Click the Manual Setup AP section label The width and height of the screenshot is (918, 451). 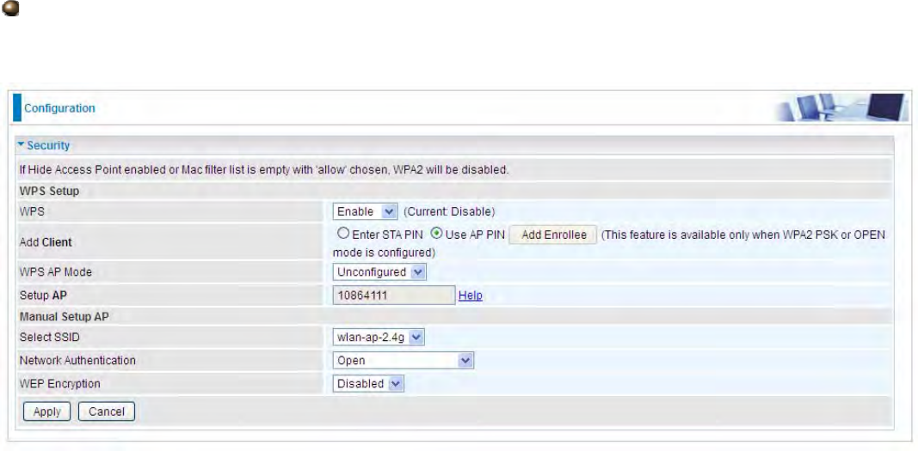point(64,317)
